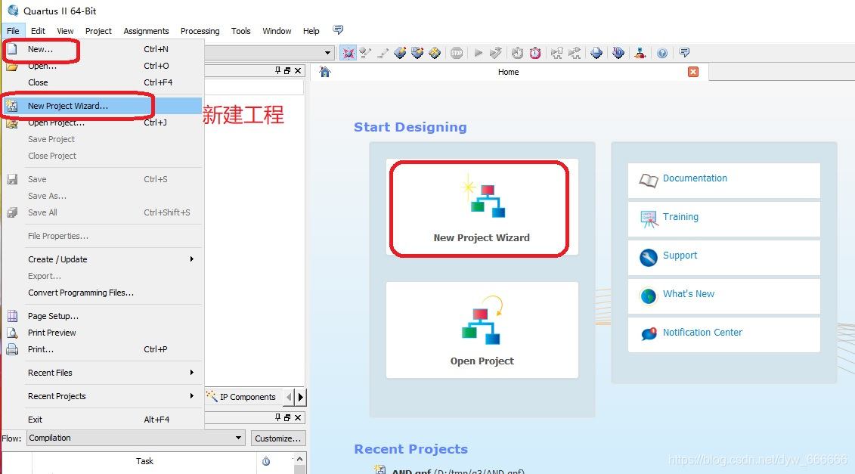The image size is (855, 474).
Task: Float the upper left panel window
Action: click(x=287, y=70)
